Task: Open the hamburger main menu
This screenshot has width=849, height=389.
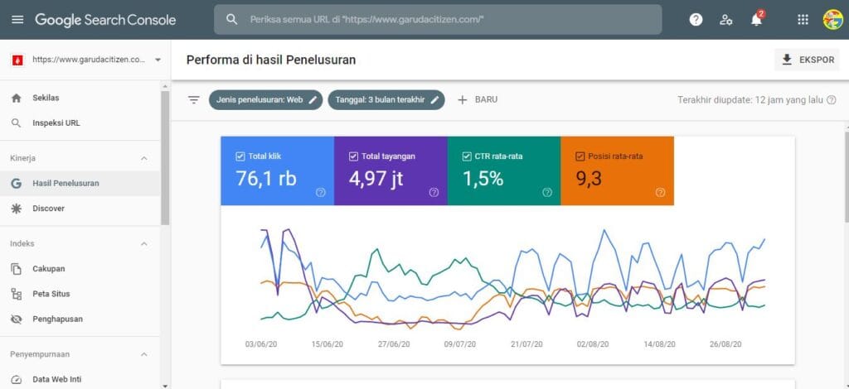Action: pos(18,20)
